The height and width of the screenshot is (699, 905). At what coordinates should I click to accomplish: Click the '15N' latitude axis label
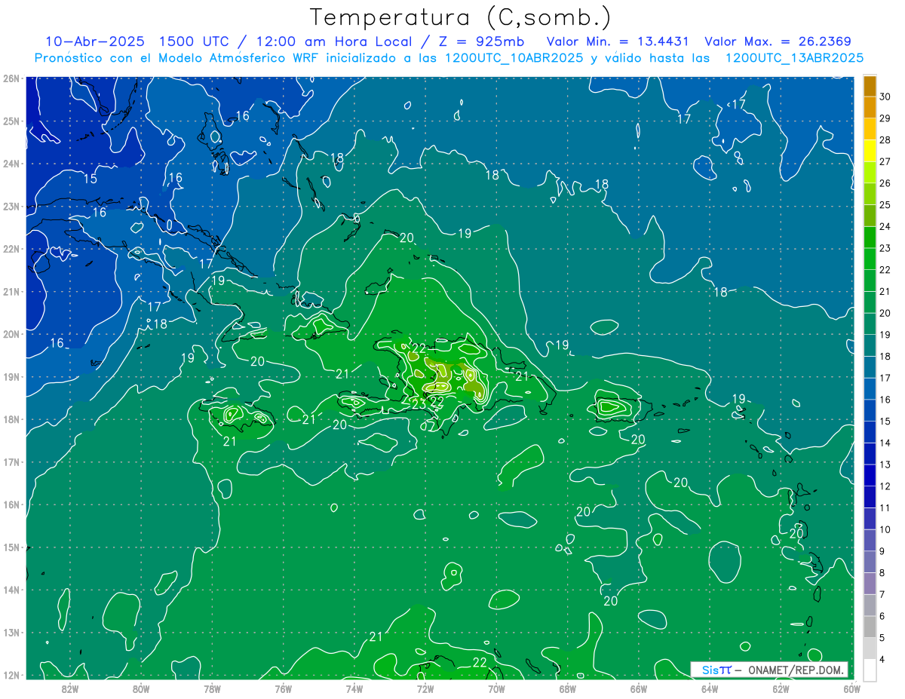point(11,547)
